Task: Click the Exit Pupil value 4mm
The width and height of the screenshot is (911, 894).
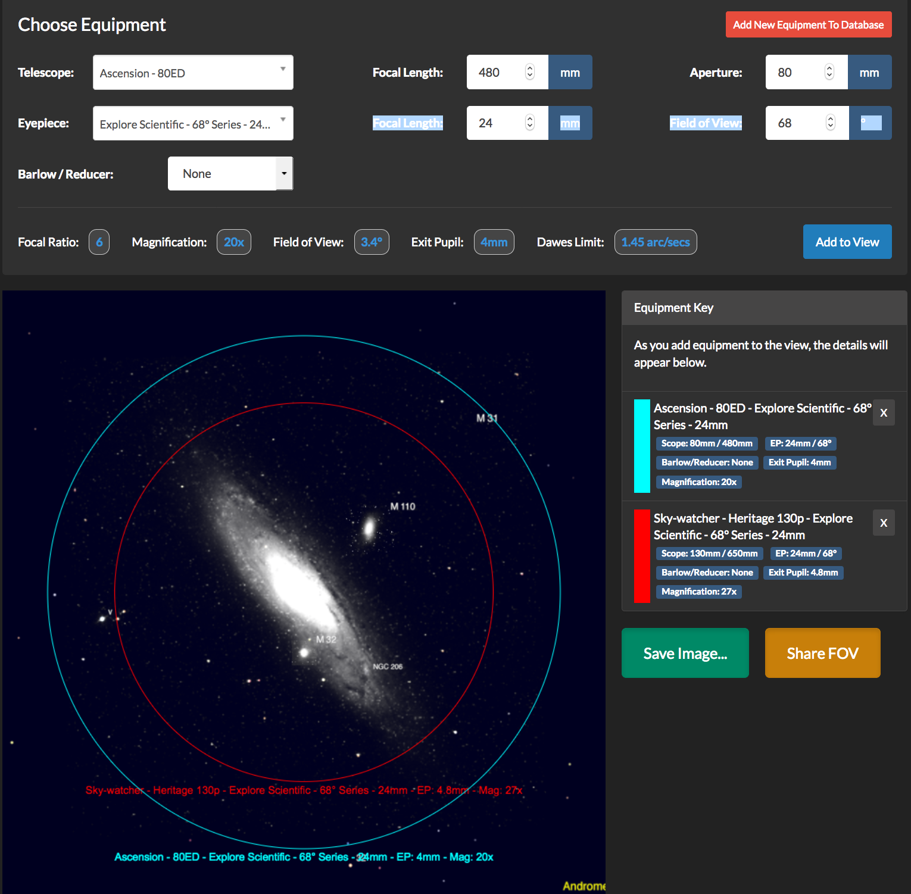Action: [494, 242]
